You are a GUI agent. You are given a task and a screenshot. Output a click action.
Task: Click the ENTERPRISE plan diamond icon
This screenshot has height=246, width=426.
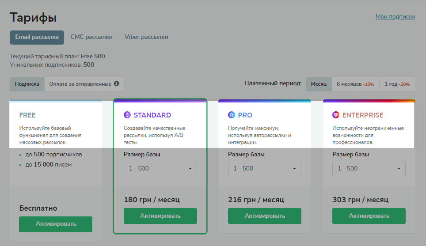point(336,115)
